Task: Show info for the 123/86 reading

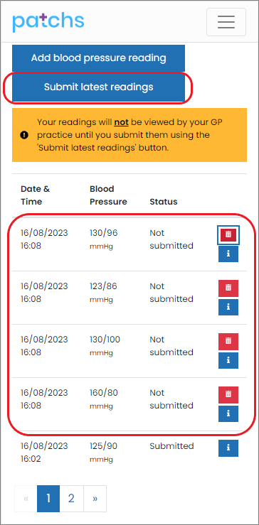Action: 228,307
